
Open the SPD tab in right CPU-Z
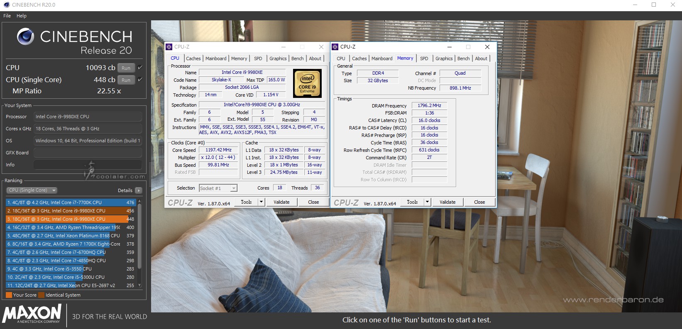[x=424, y=58]
